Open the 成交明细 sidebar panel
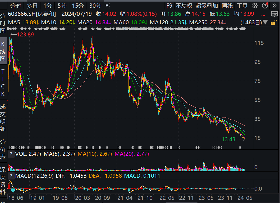Viewport: 280px width, 203px height. click(3, 118)
